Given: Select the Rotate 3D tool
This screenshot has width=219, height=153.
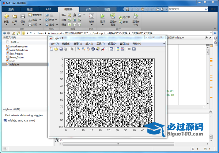Looking at the screenshot, I should pyautogui.click(x=93, y=49).
